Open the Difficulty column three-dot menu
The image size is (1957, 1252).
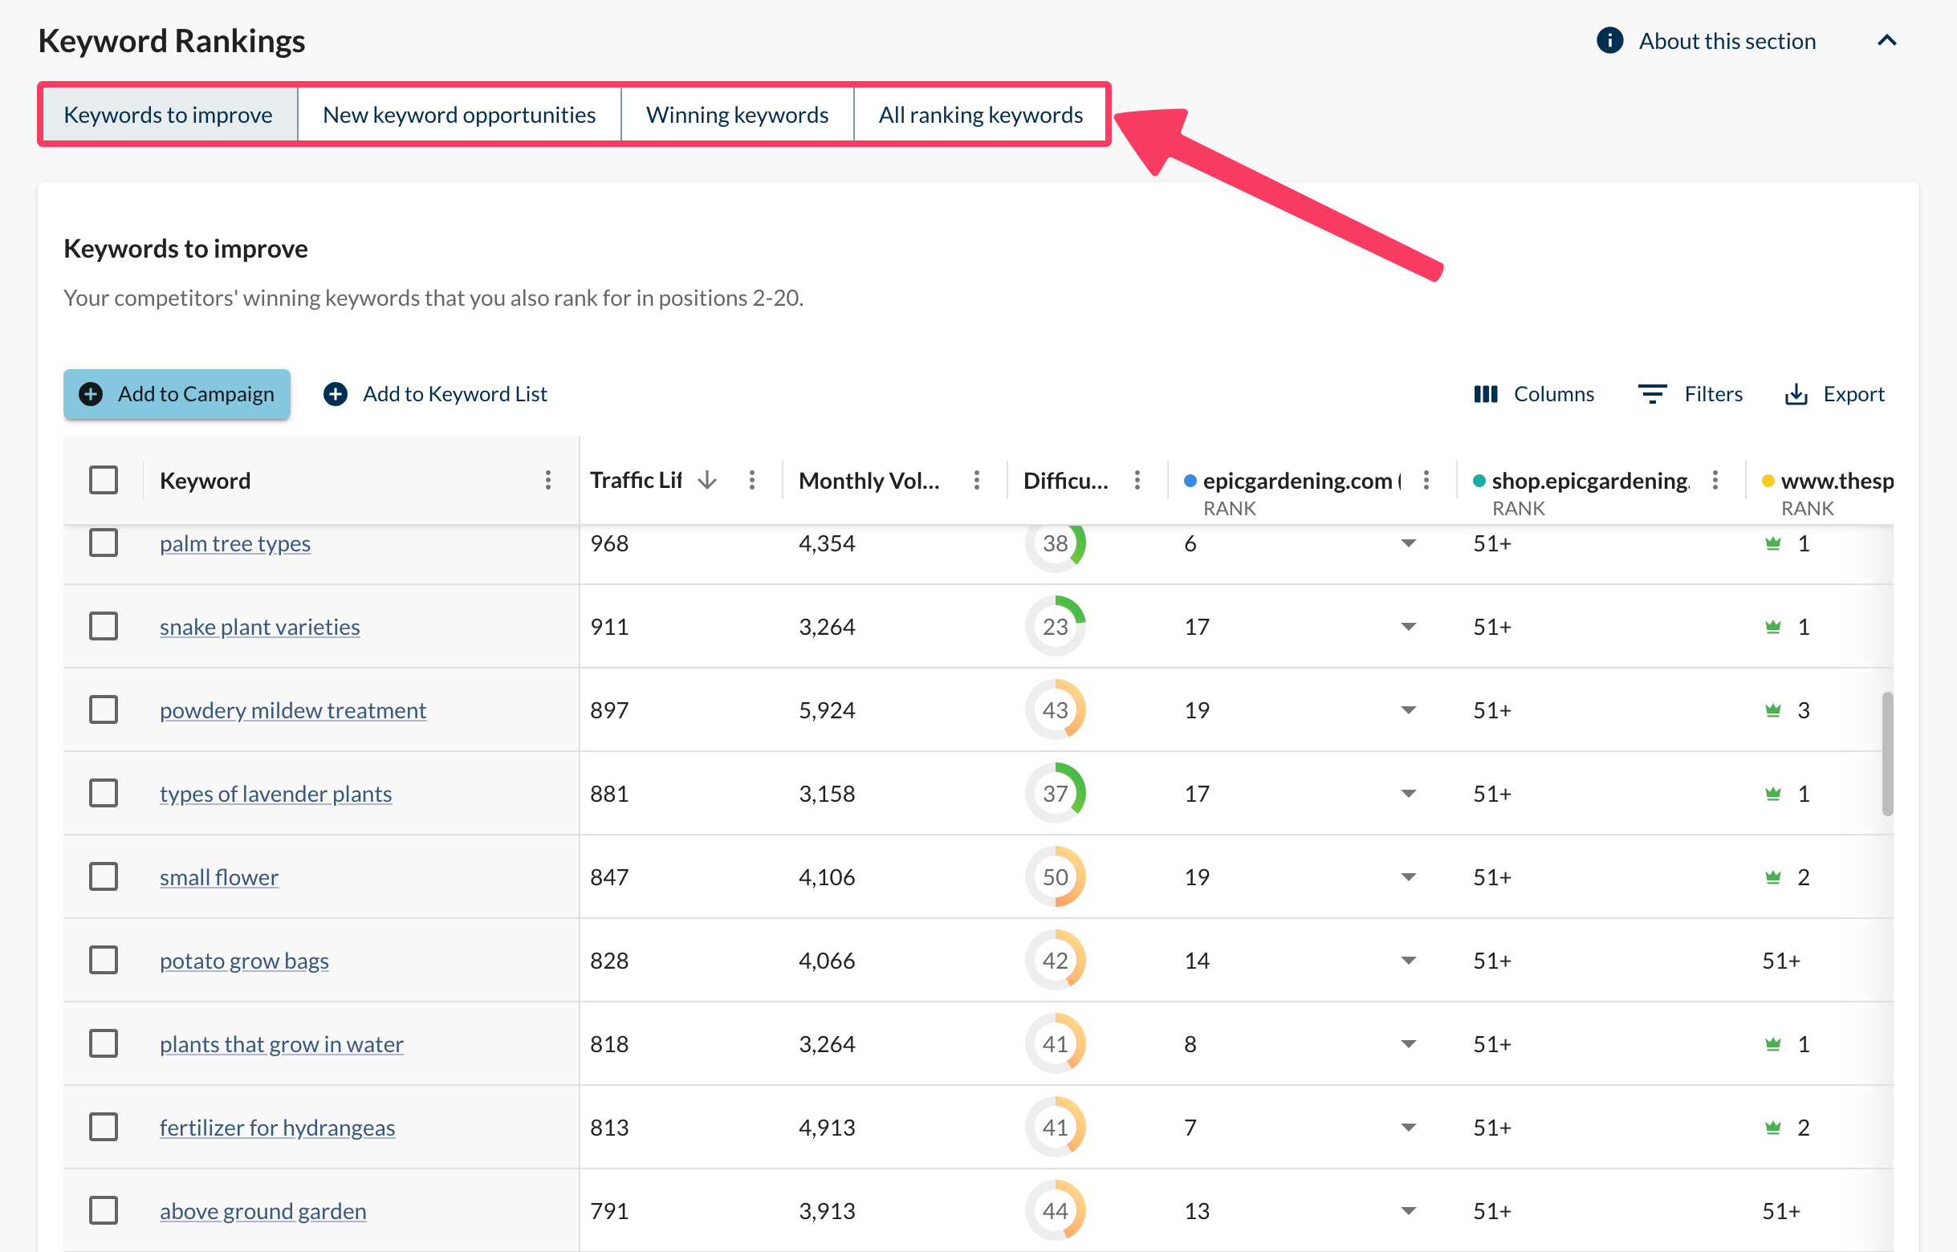(x=1137, y=481)
